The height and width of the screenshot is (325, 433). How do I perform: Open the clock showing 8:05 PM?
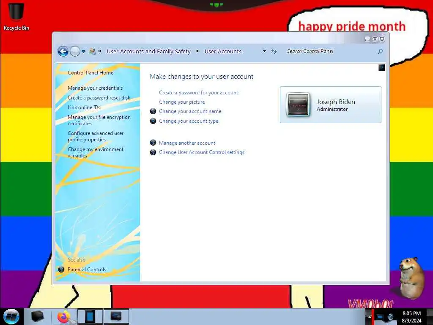pyautogui.click(x=411, y=317)
